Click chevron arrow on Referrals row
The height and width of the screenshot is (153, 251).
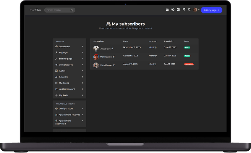[x=83, y=77]
